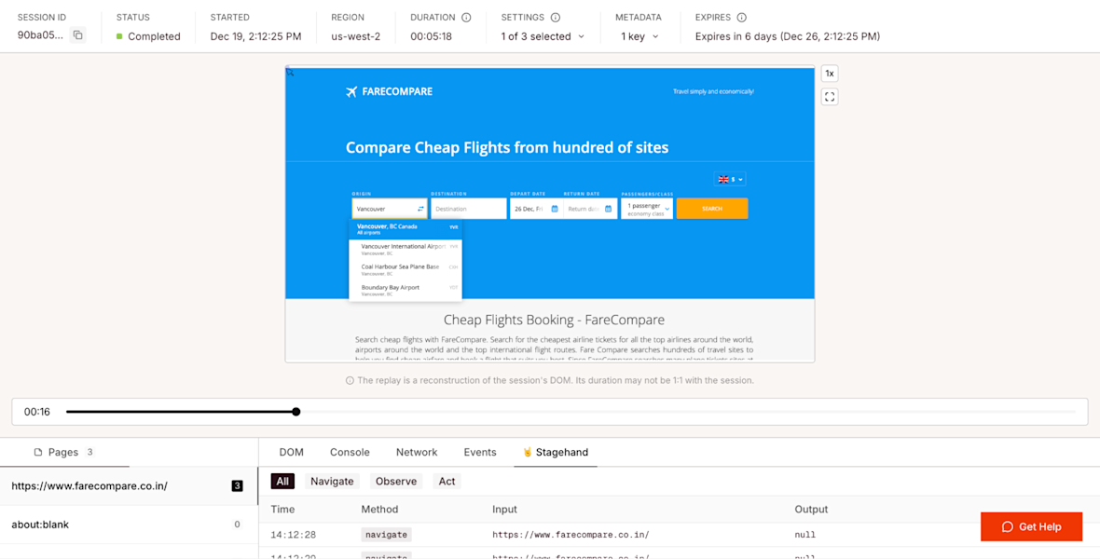The height and width of the screenshot is (559, 1100).
Task: Select the 'Travel simply and economically!' tagline
Action: tap(713, 91)
